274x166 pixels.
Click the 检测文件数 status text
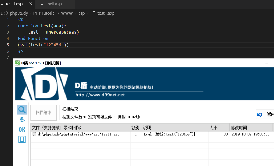point(74,117)
